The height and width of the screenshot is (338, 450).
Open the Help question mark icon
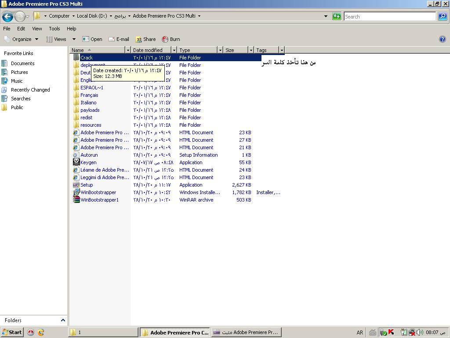pos(442,39)
